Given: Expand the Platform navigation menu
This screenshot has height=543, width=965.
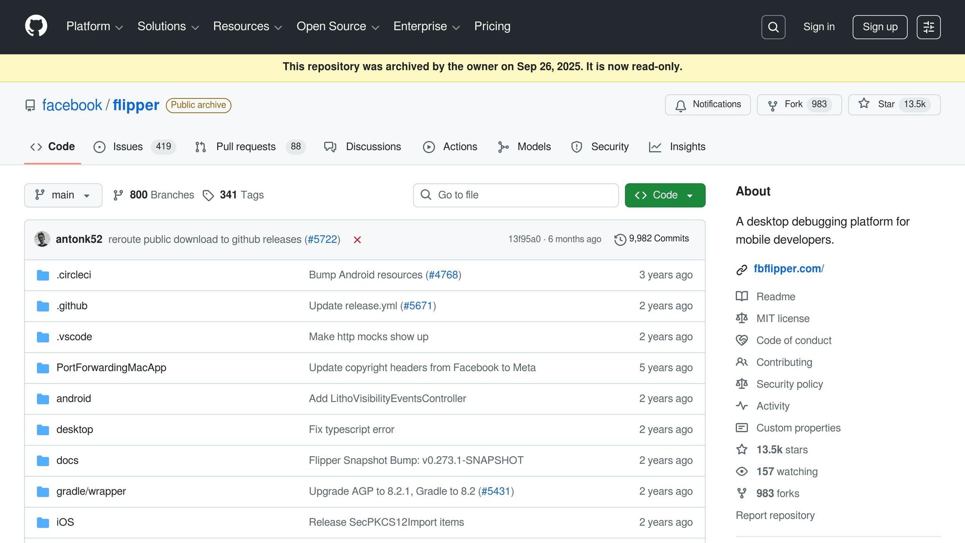Looking at the screenshot, I should coord(94,26).
